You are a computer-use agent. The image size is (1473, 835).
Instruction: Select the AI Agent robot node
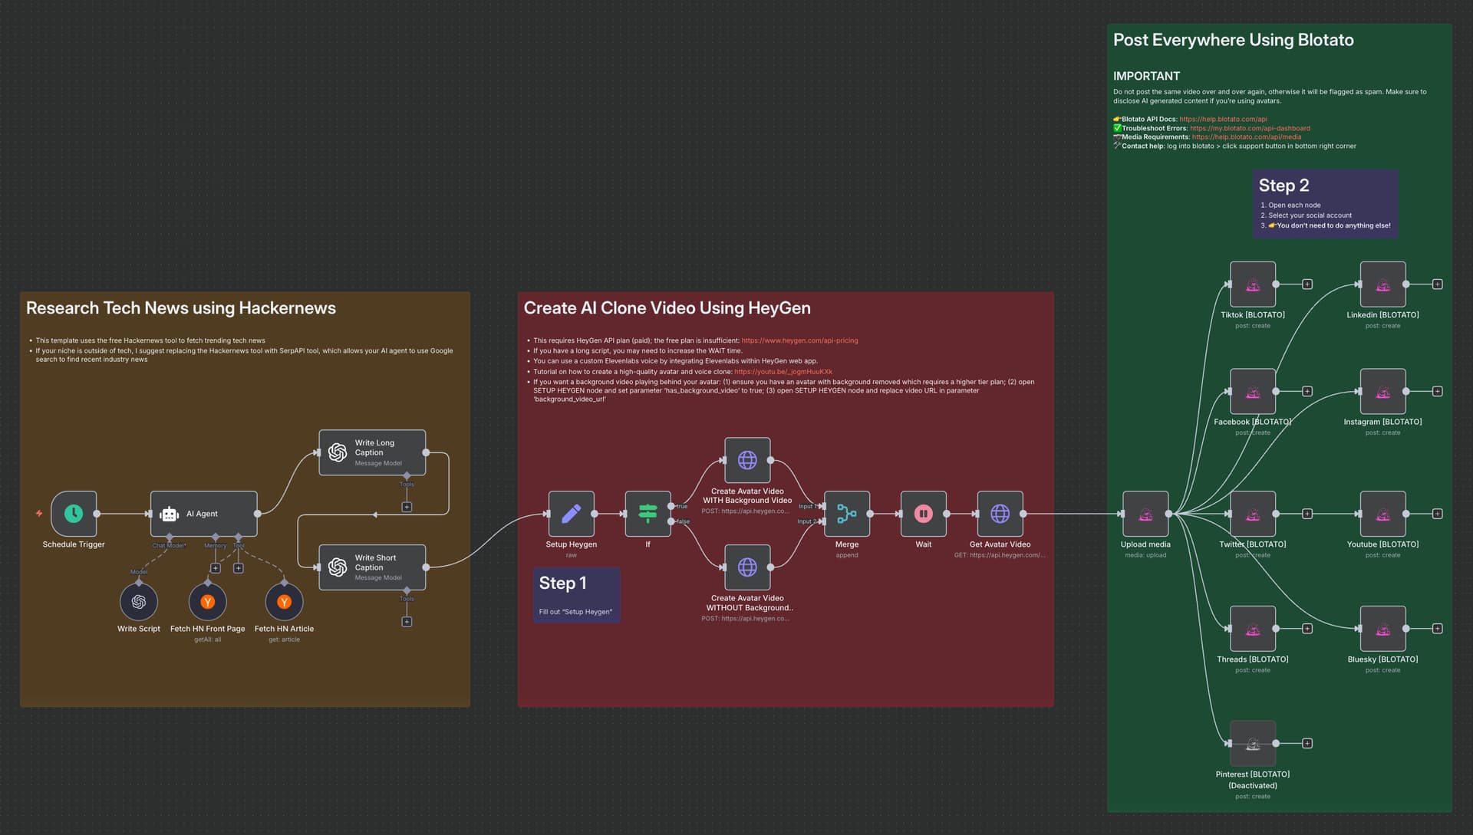pos(203,514)
